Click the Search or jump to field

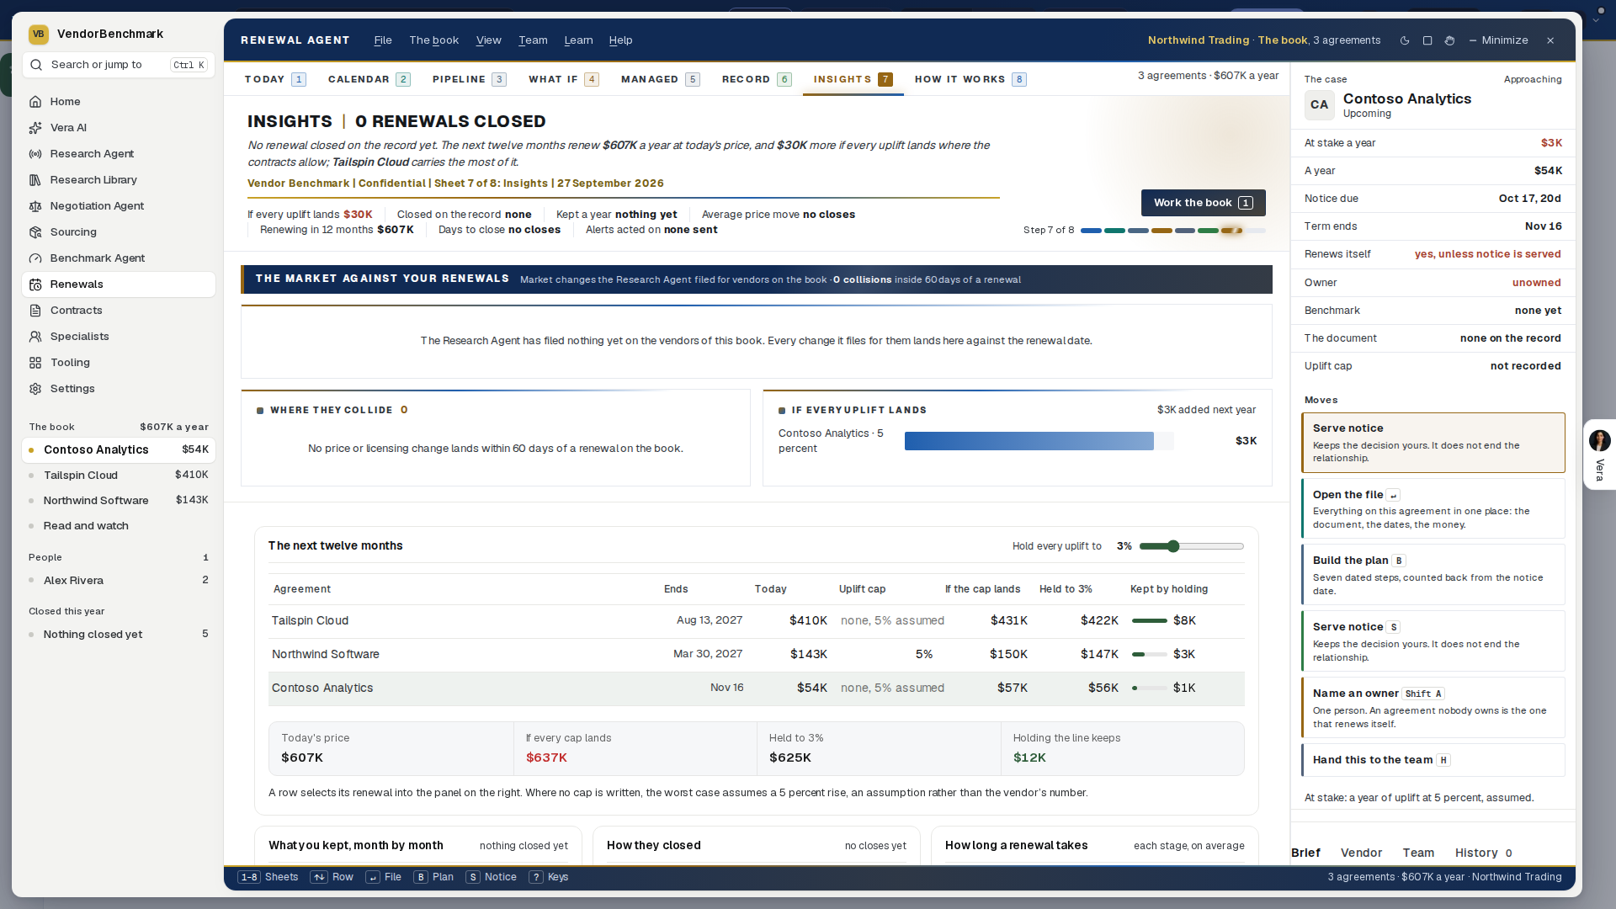click(x=119, y=65)
